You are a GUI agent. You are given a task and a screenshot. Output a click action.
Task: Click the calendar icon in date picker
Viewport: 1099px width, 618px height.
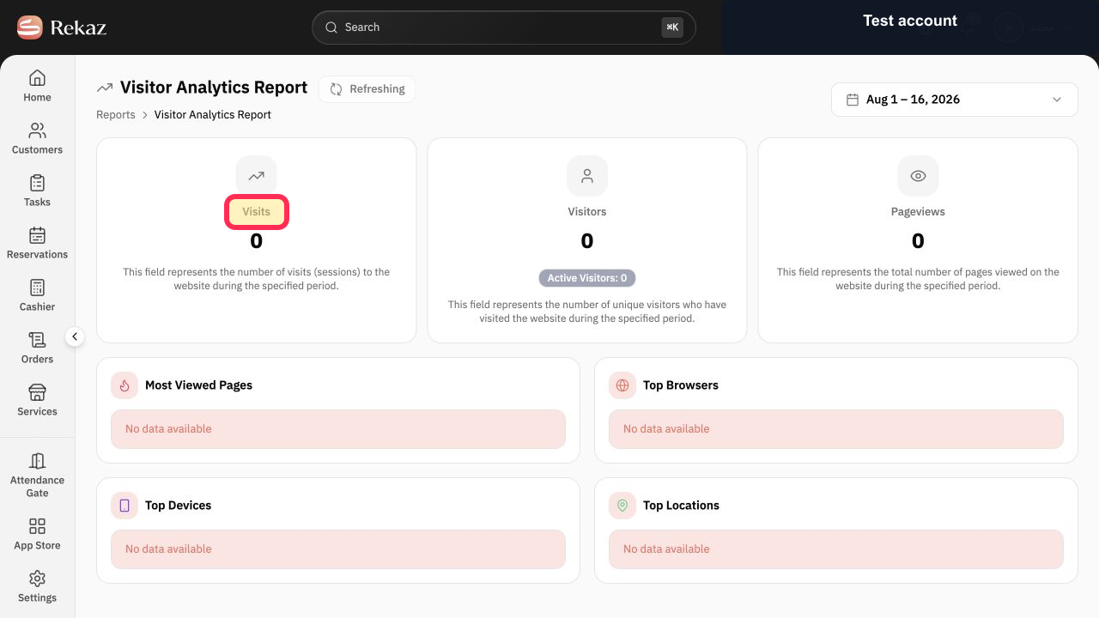point(853,100)
